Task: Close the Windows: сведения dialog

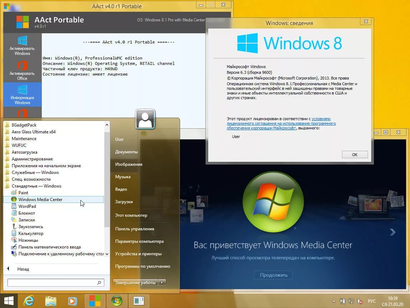Action: point(366,21)
